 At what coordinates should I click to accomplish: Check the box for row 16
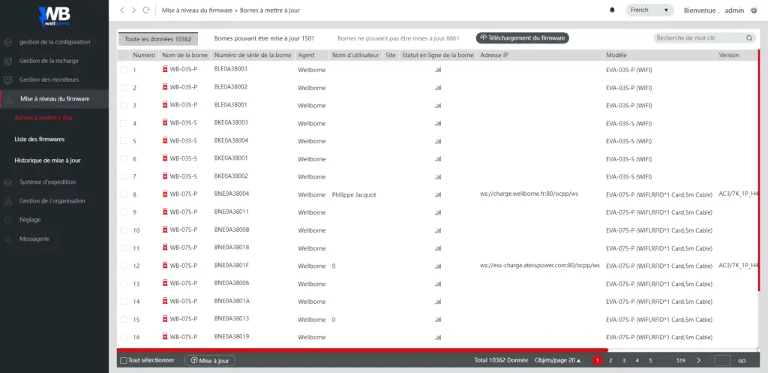coord(124,337)
